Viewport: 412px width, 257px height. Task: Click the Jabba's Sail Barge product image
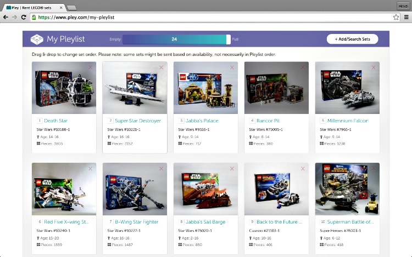pos(205,189)
